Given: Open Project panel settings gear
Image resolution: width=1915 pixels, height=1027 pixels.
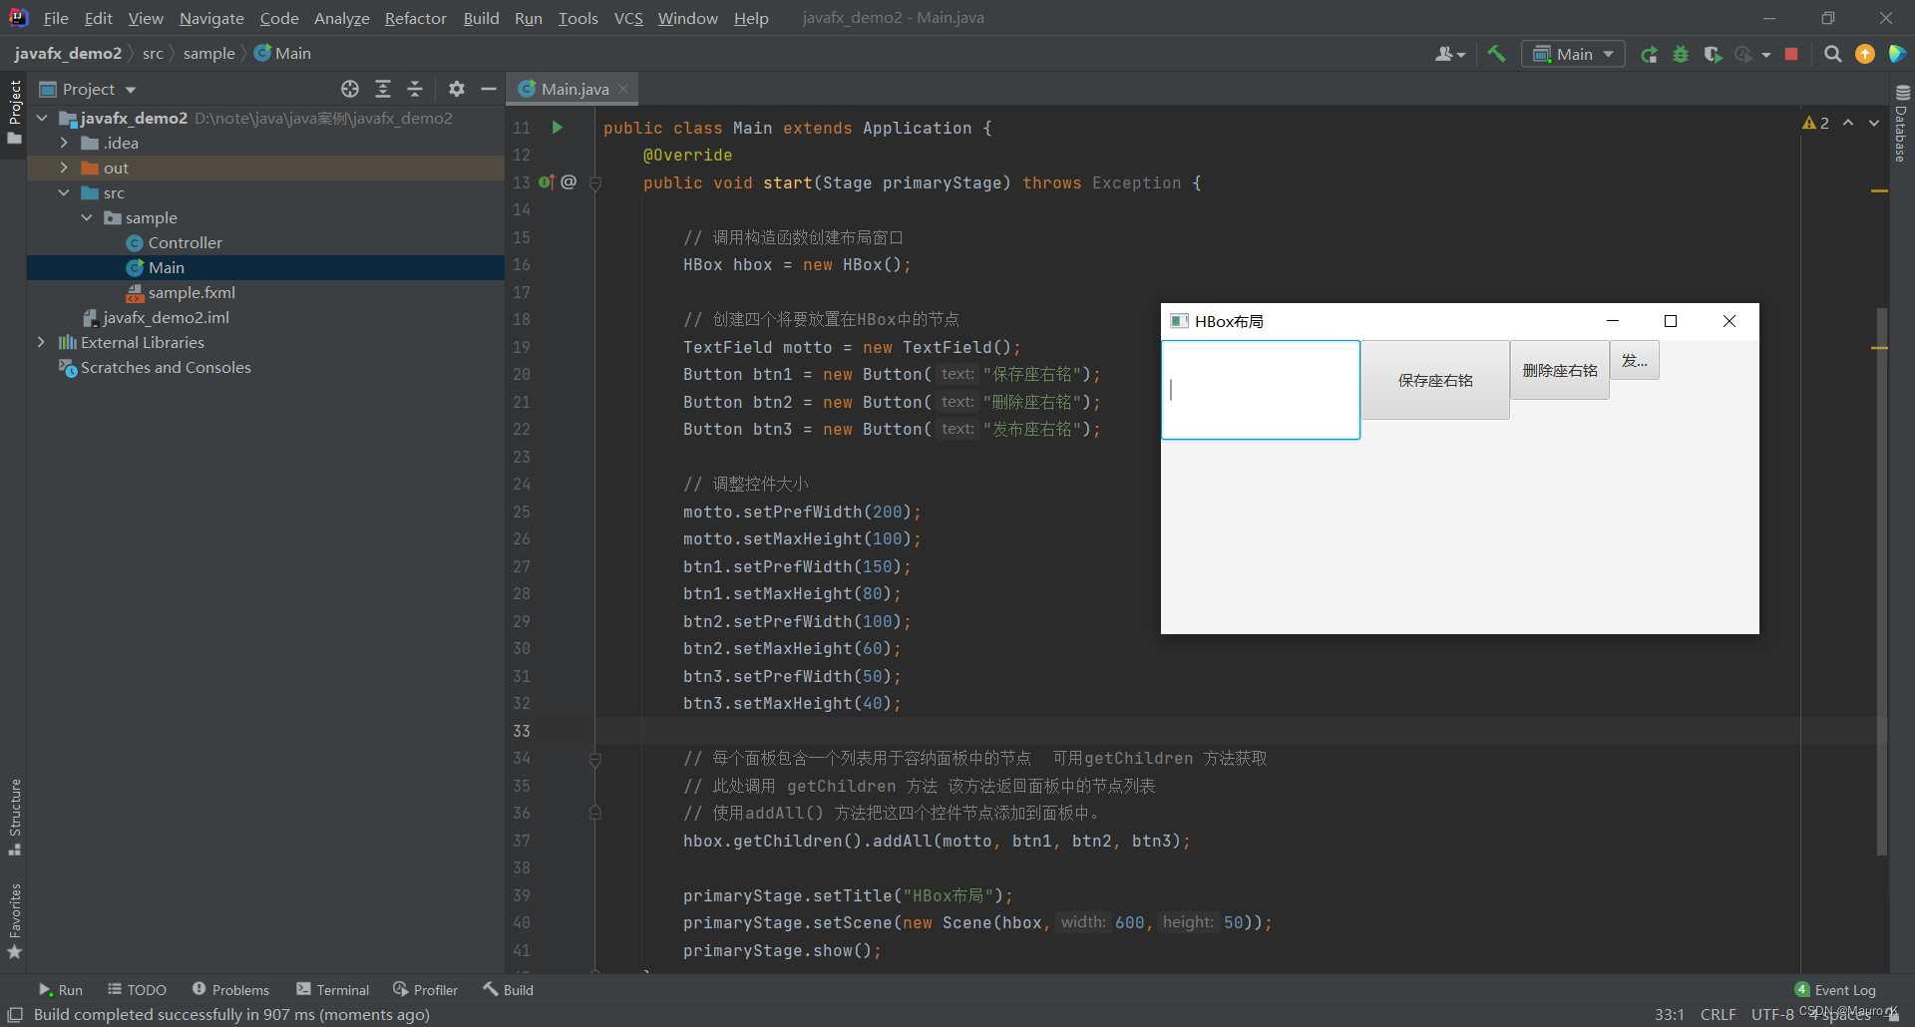Looking at the screenshot, I should pos(457,89).
